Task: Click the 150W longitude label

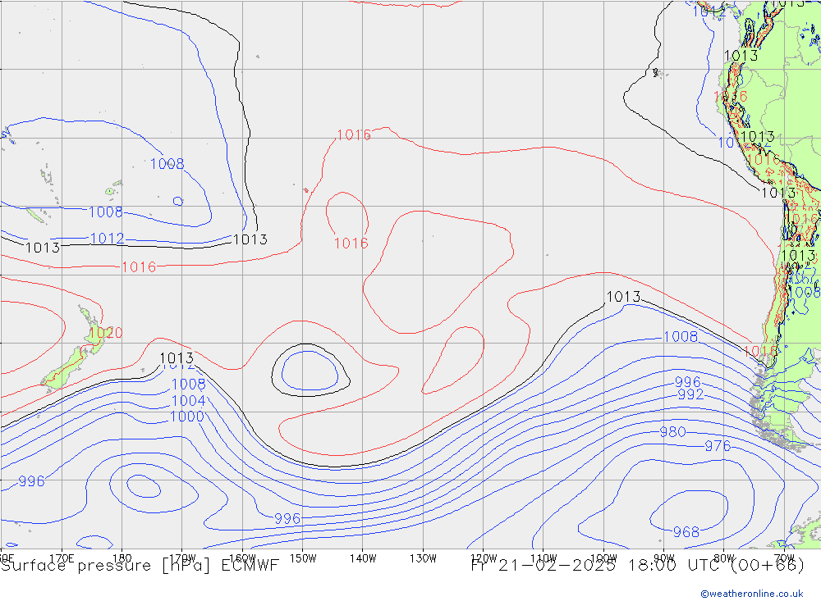Action: coord(303,558)
